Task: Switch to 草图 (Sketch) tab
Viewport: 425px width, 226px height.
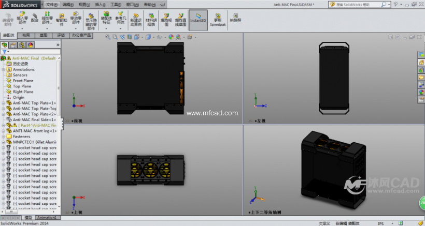Action: click(44, 35)
